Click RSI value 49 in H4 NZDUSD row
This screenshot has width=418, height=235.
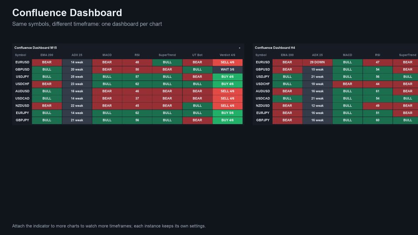(378, 105)
